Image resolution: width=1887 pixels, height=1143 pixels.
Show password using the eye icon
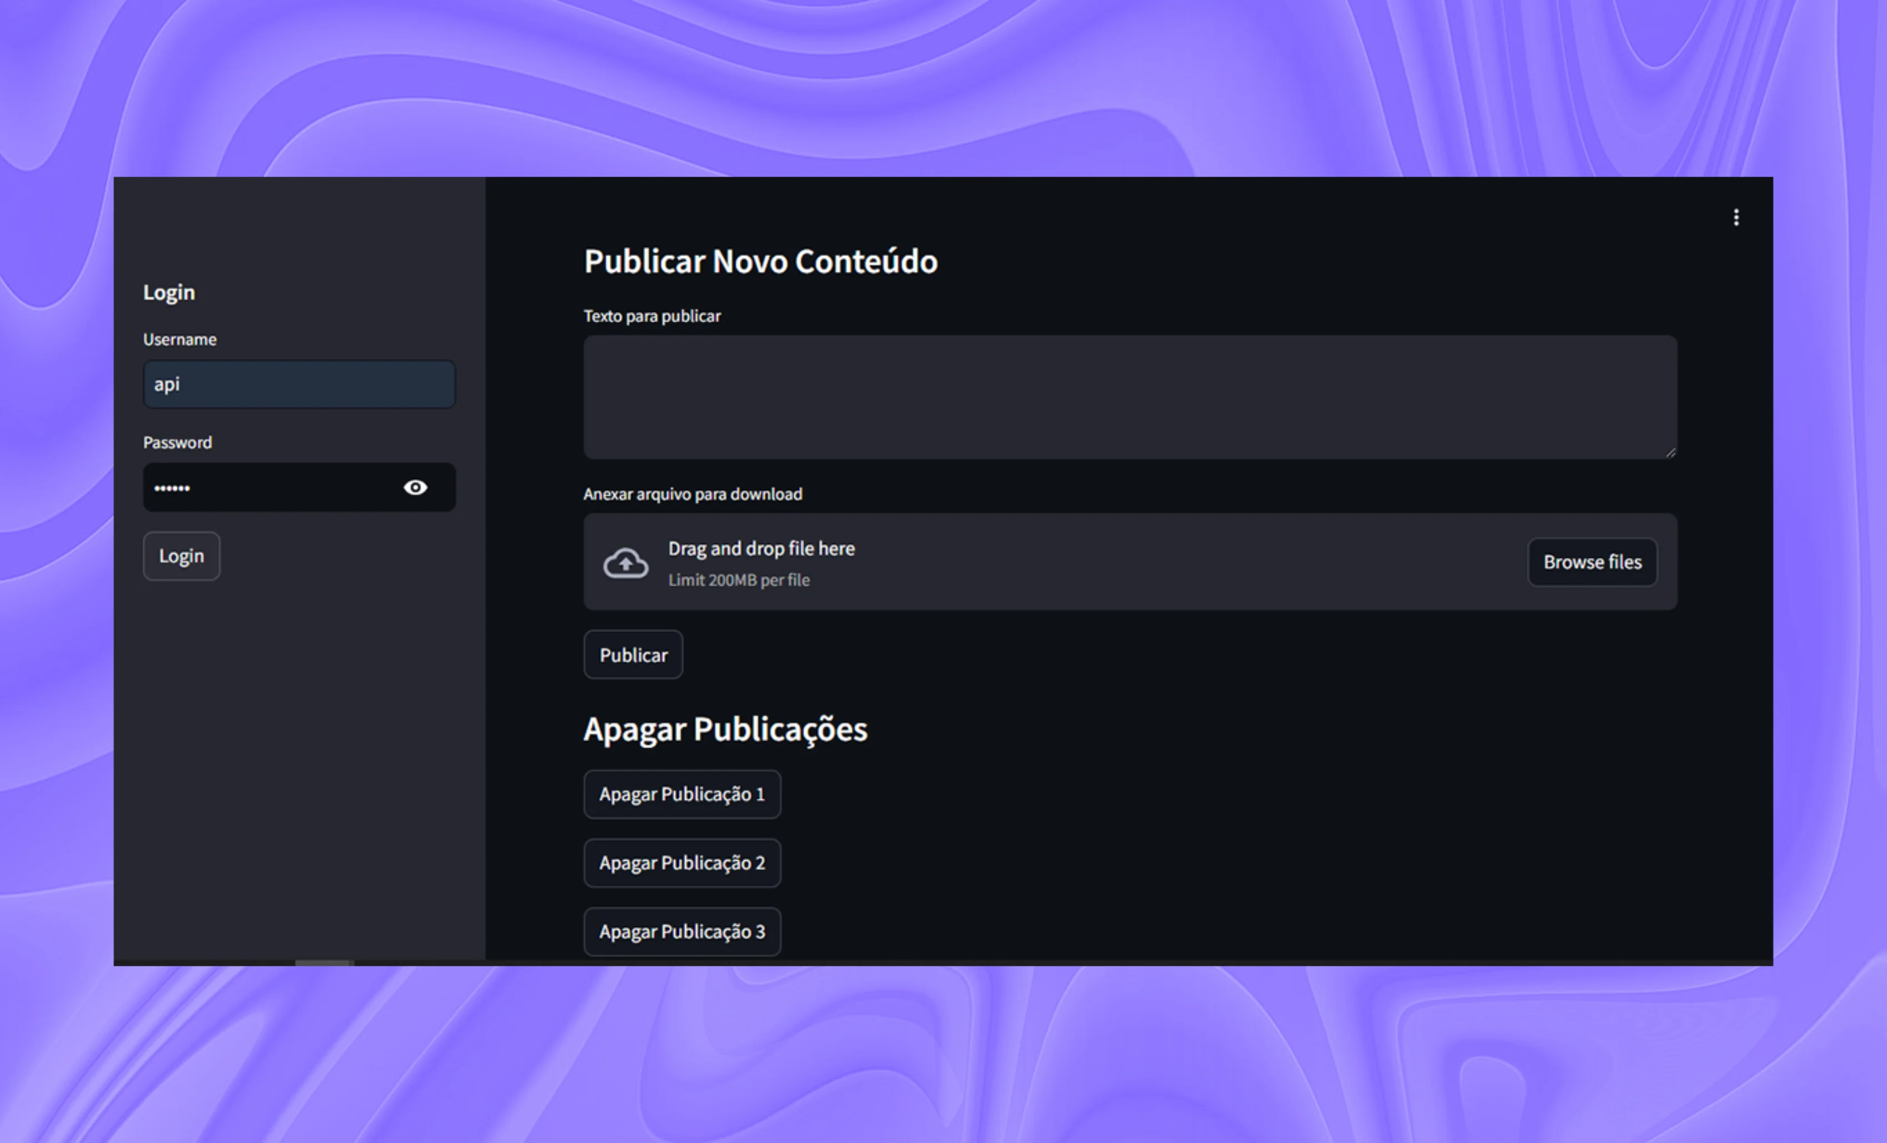(x=415, y=488)
